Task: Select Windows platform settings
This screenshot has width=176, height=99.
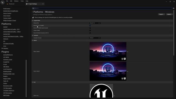Action: 5,48
